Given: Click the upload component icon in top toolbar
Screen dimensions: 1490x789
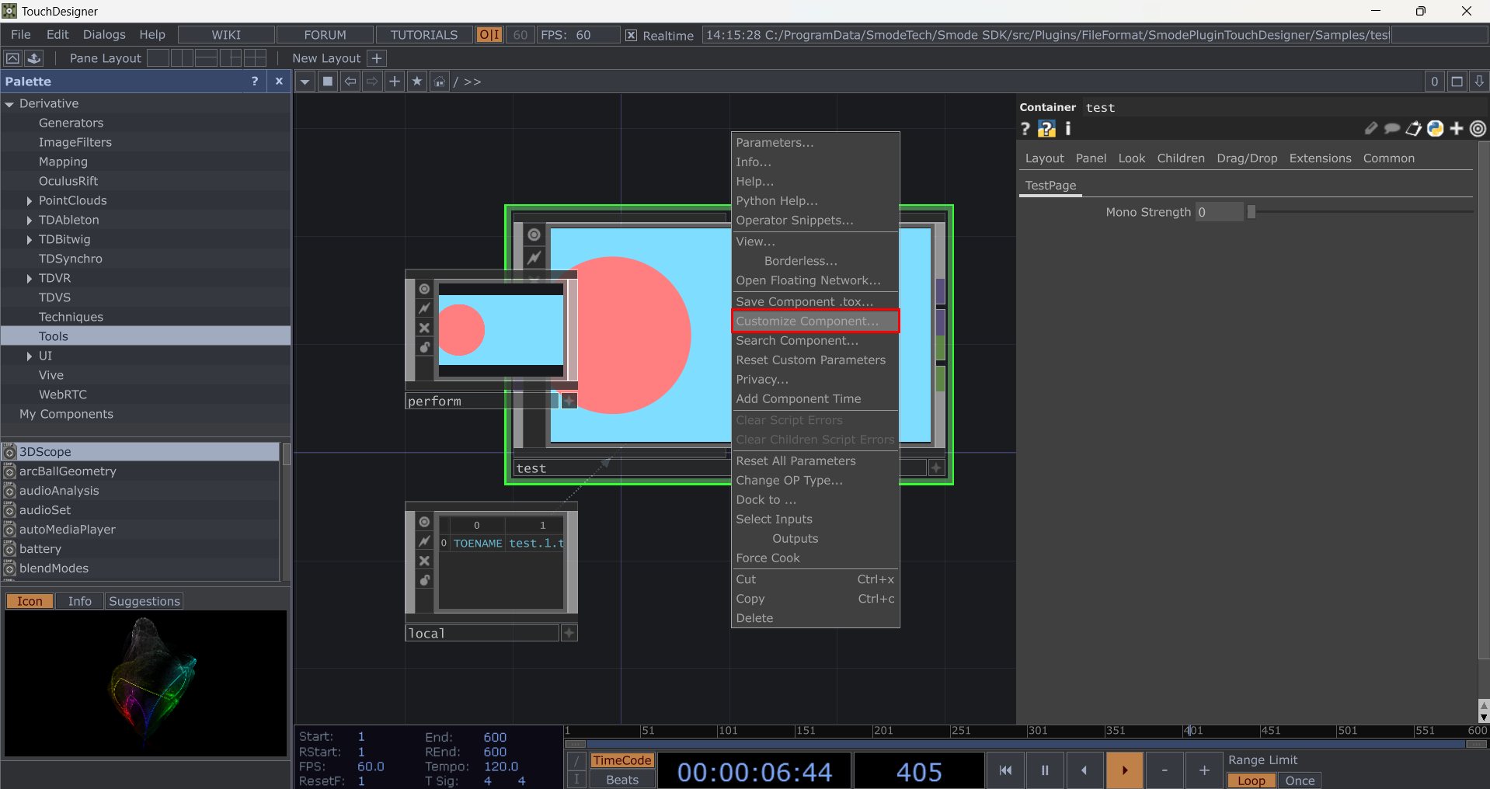Looking at the screenshot, I should [x=33, y=58].
